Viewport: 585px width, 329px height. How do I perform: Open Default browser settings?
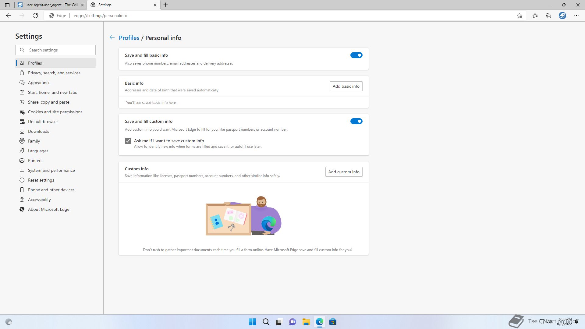click(55, 122)
